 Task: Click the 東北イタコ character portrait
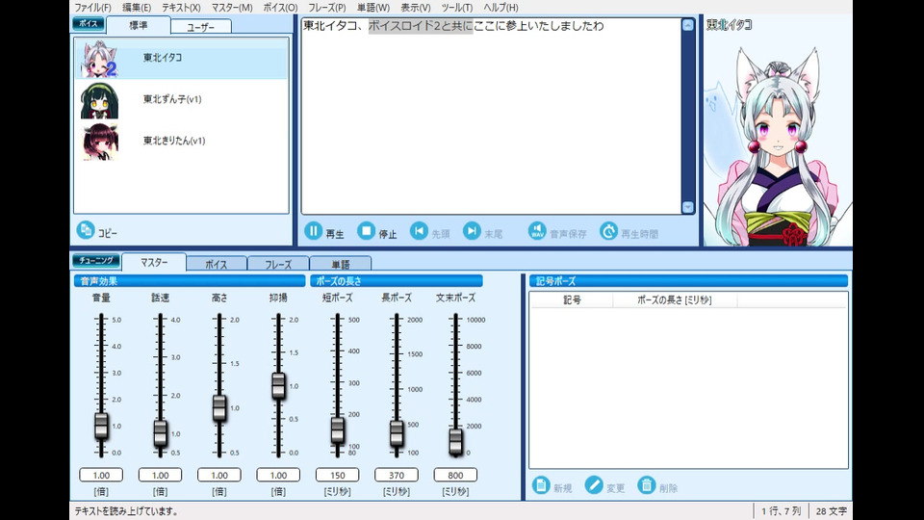778,144
